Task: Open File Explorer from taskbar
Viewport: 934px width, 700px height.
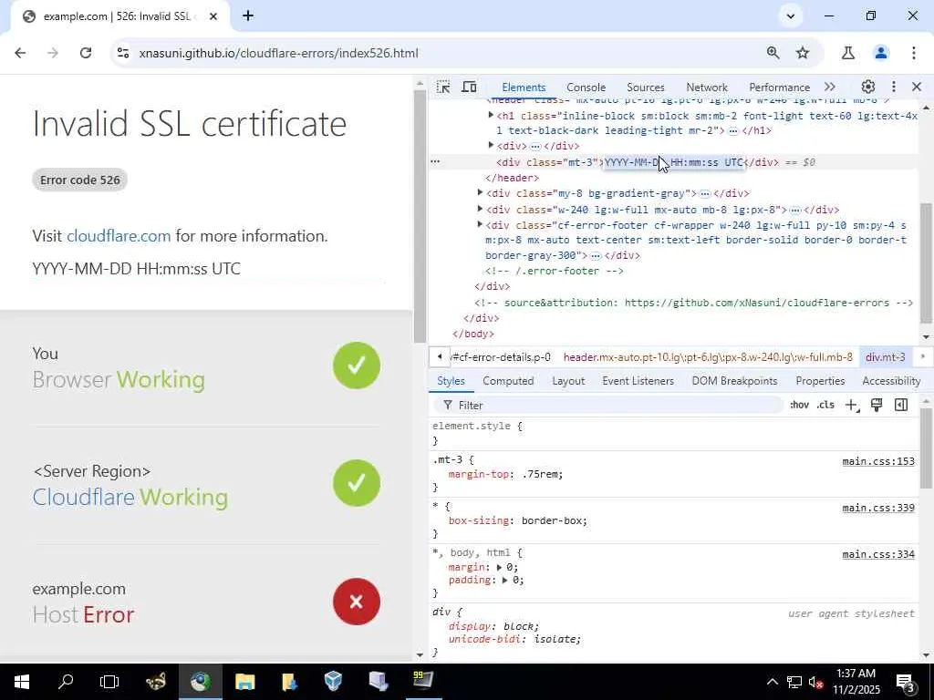Action: coord(244,682)
